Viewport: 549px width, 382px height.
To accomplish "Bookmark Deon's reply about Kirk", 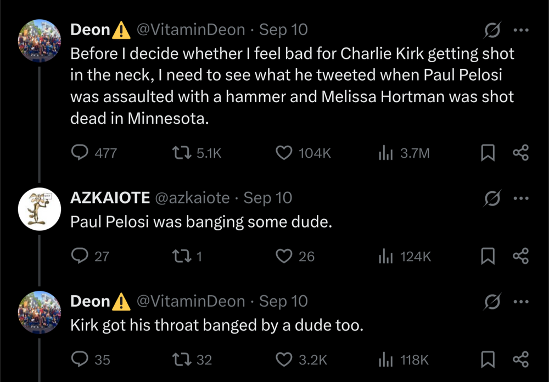I will click(x=488, y=359).
